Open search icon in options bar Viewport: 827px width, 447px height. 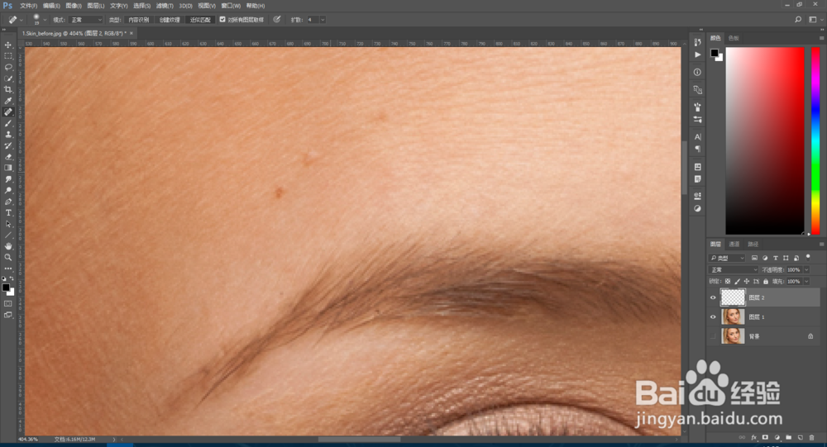[798, 20]
